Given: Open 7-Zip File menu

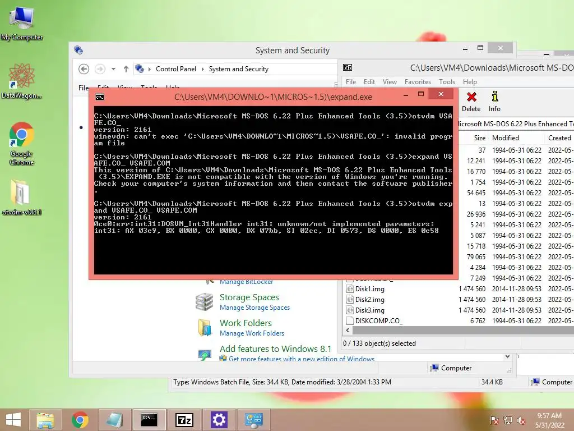Looking at the screenshot, I should click(351, 82).
